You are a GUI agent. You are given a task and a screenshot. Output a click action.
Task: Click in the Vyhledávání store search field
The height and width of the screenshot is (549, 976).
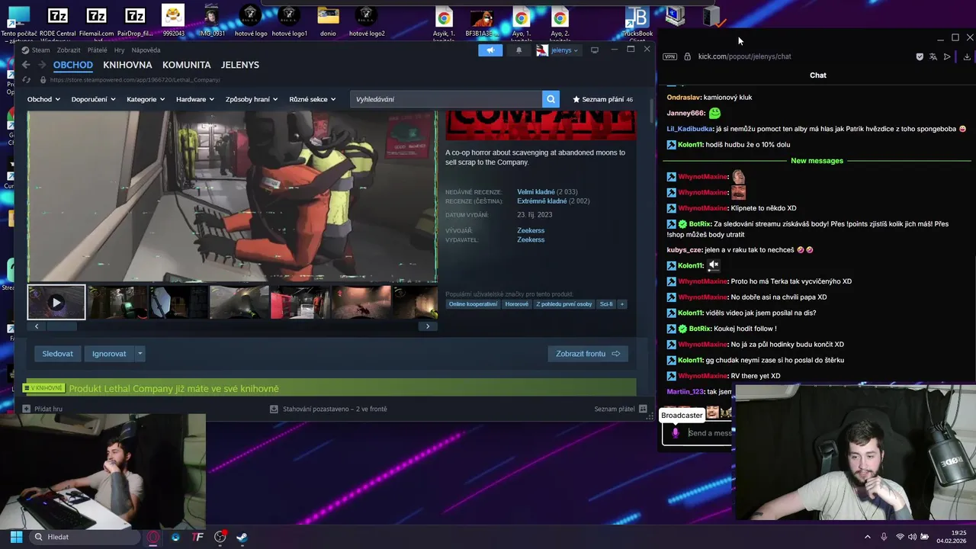coord(446,99)
